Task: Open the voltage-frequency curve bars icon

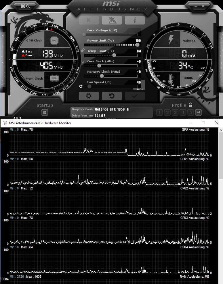Action: point(83,62)
